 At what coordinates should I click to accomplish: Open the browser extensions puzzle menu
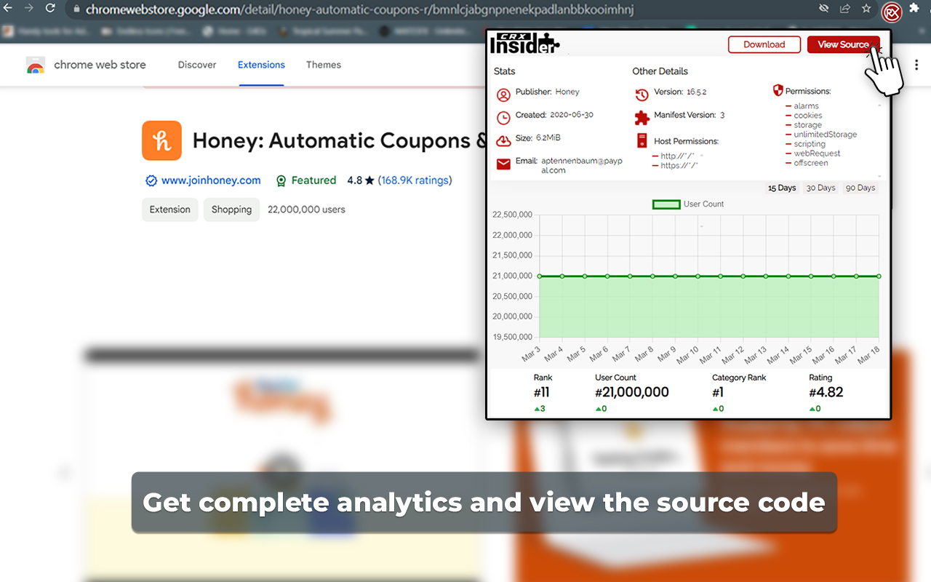click(x=914, y=8)
